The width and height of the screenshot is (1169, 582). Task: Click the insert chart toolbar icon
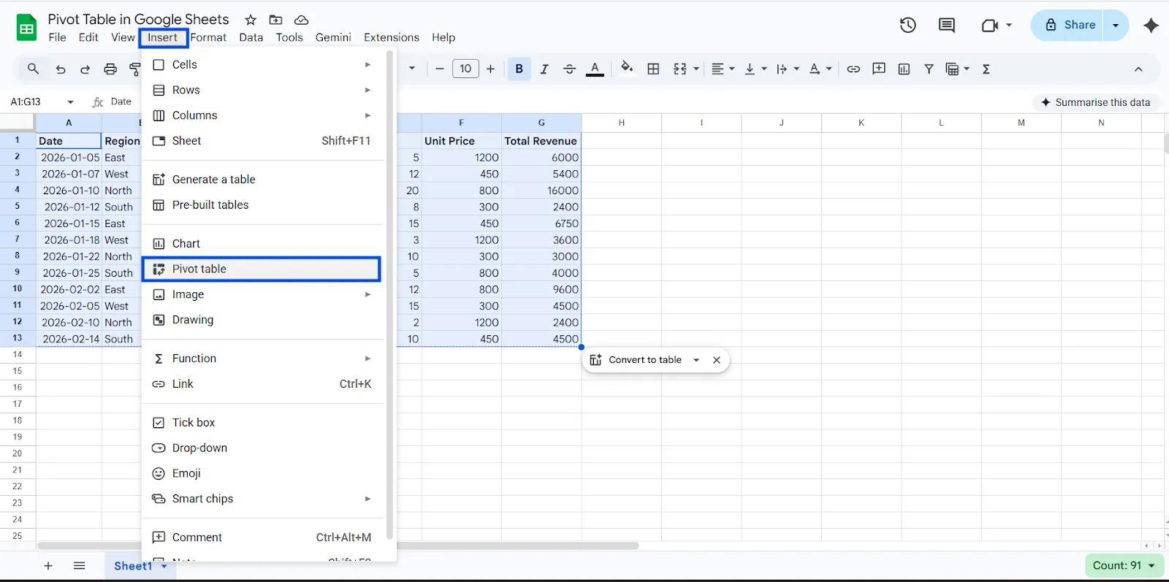(x=904, y=69)
